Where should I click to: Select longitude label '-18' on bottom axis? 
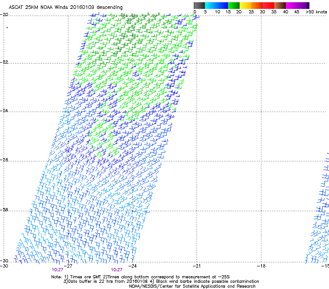tap(261, 266)
